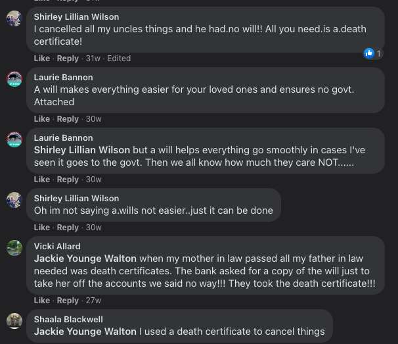Viewport: 398px width, 344px height.
Task: Reply to Shirley's 'can be done' comment
Action: (x=68, y=228)
